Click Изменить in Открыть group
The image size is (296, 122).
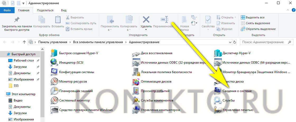click(x=226, y=23)
